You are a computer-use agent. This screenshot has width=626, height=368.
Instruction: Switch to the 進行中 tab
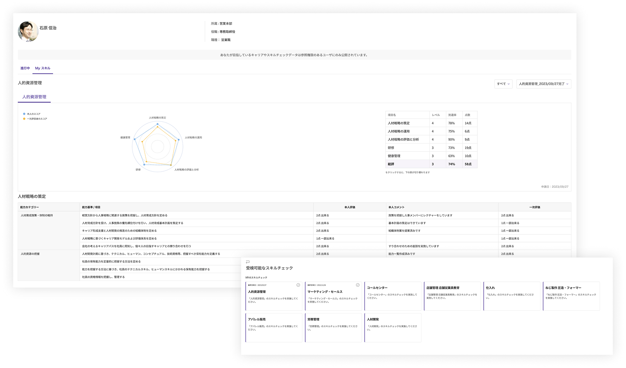click(x=25, y=68)
